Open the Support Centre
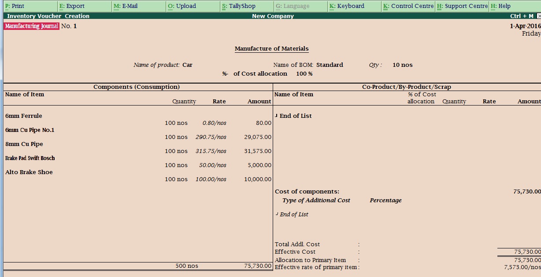 point(462,6)
